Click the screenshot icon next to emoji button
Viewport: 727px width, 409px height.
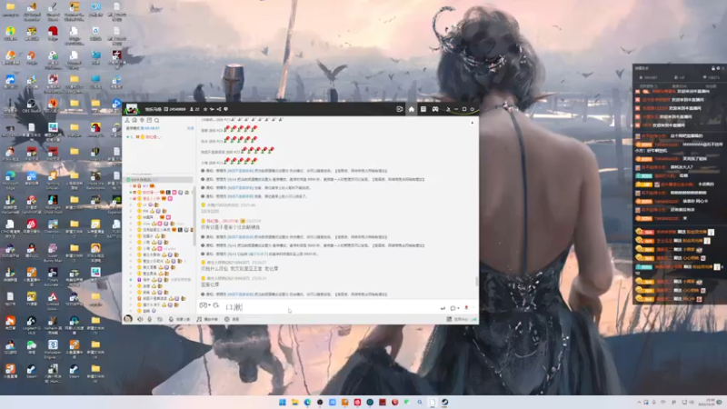point(216,305)
